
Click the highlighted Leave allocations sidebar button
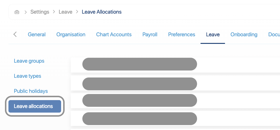(35, 106)
